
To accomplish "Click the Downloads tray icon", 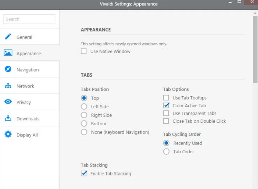I will [x=8, y=118].
